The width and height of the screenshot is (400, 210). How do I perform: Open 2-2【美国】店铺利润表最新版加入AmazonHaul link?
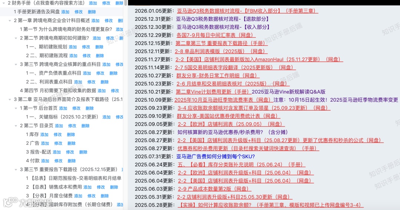click(259, 60)
